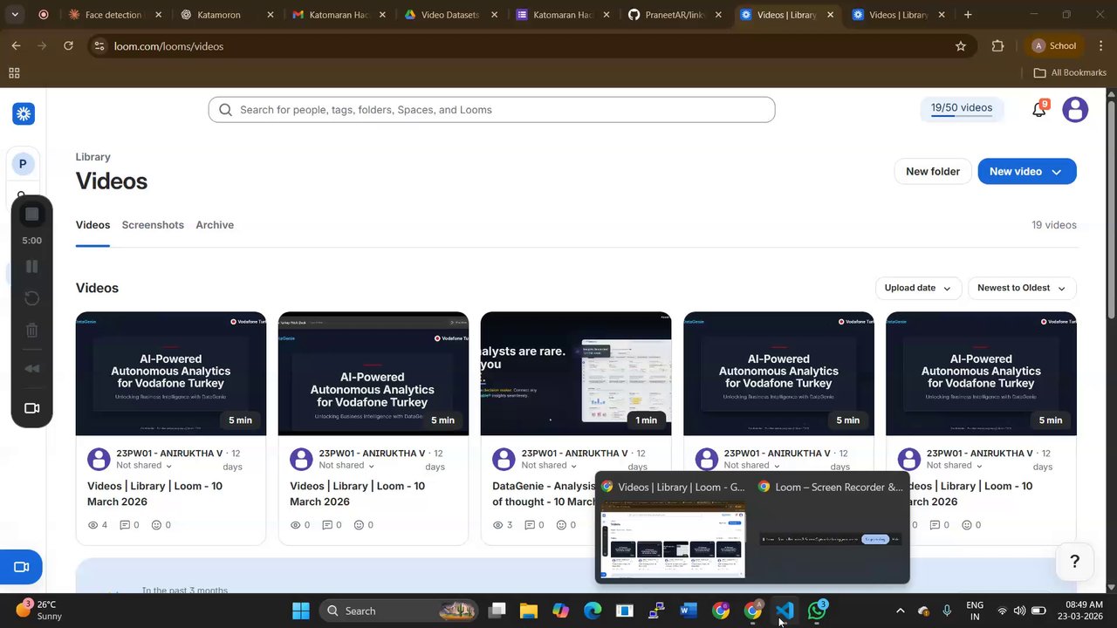Image resolution: width=1117 pixels, height=628 pixels.
Task: Restart the recording from the recorder panel
Action: coord(32,298)
